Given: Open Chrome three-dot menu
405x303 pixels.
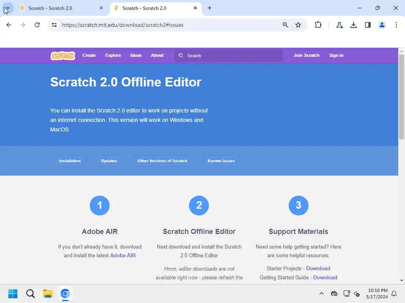Looking at the screenshot, I should pos(396,25).
